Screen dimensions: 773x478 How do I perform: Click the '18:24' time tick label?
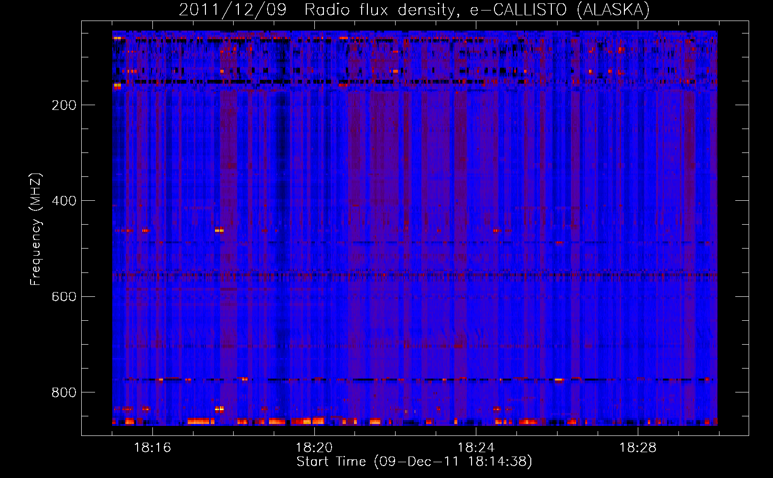click(476, 448)
